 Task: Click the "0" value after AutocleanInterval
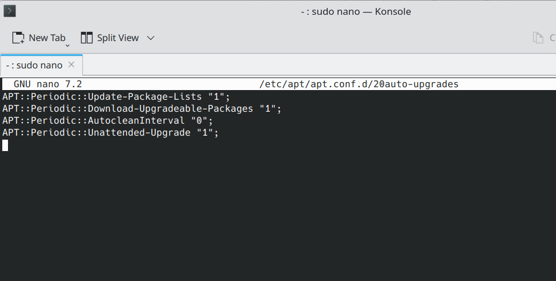pos(202,120)
